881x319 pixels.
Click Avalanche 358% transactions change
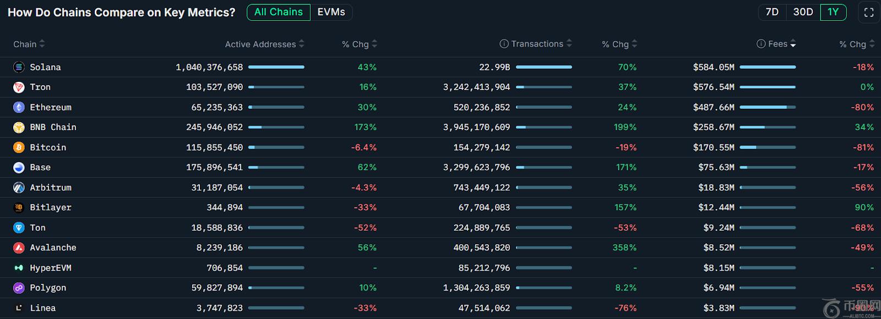click(624, 248)
